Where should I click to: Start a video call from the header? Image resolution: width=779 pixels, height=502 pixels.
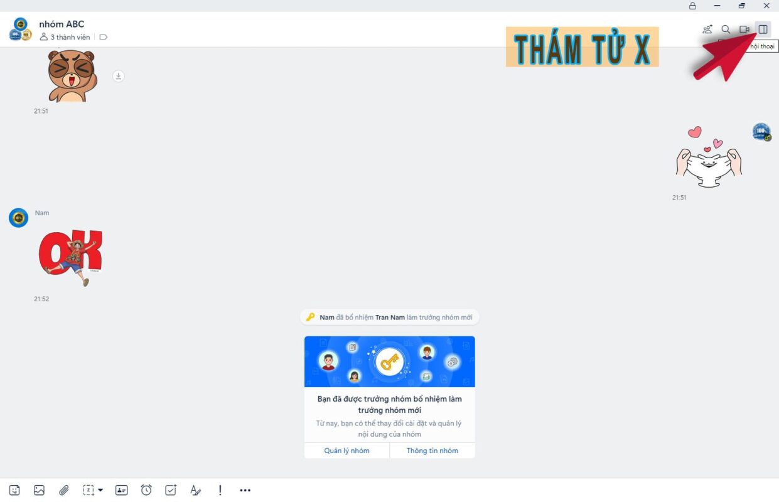tap(743, 29)
